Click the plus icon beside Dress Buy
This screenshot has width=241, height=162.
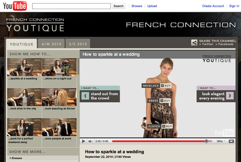pyautogui.click(x=162, y=101)
